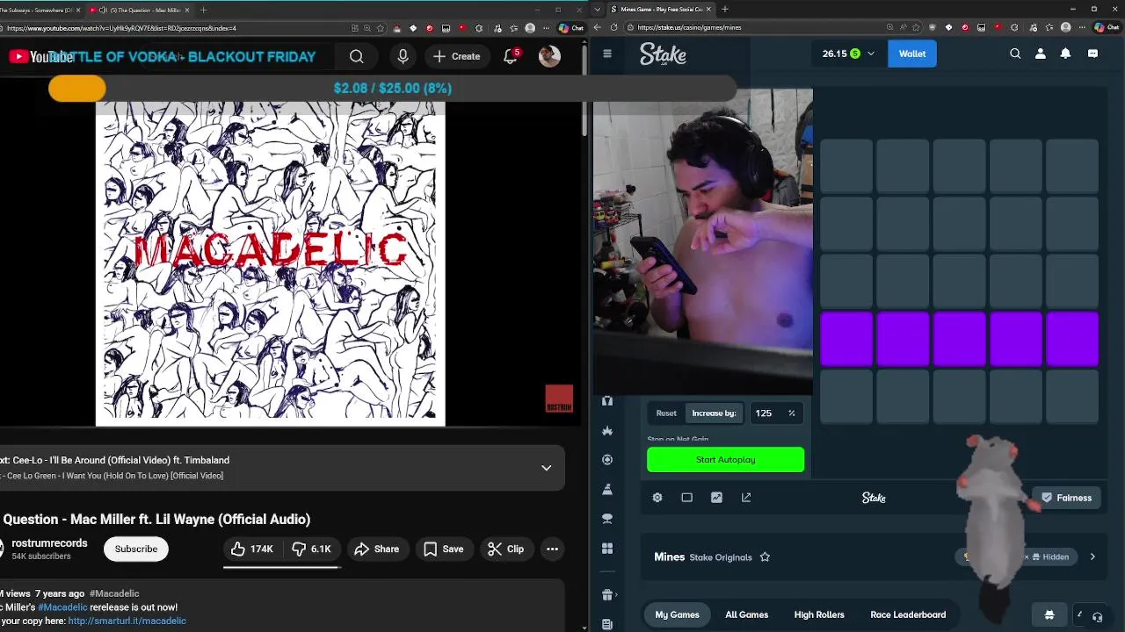Open Stake notifications bell
1125x632 pixels.
pyautogui.click(x=1065, y=54)
